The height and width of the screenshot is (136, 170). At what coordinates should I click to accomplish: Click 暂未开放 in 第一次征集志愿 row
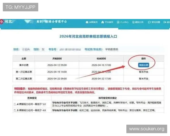point(144,72)
